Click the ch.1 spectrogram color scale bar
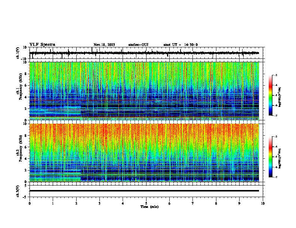This screenshot has height=228, width=296. coord(271,95)
